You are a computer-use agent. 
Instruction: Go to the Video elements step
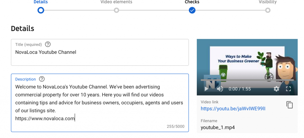pos(116,2)
